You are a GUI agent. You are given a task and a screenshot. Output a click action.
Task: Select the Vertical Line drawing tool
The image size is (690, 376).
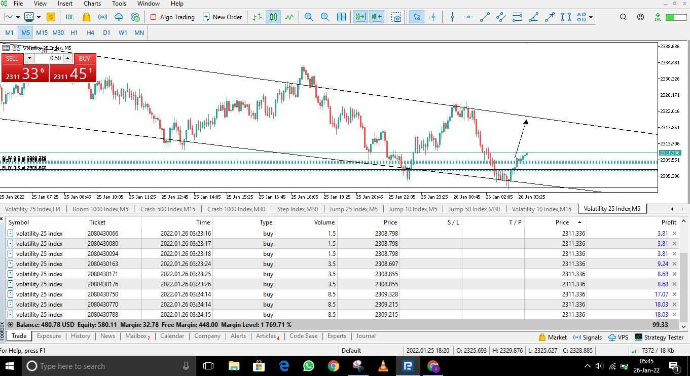(x=452, y=17)
